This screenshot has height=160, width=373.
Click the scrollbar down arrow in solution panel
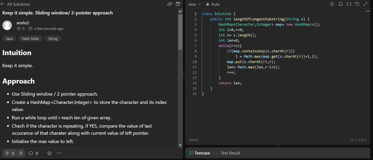tap(180, 145)
